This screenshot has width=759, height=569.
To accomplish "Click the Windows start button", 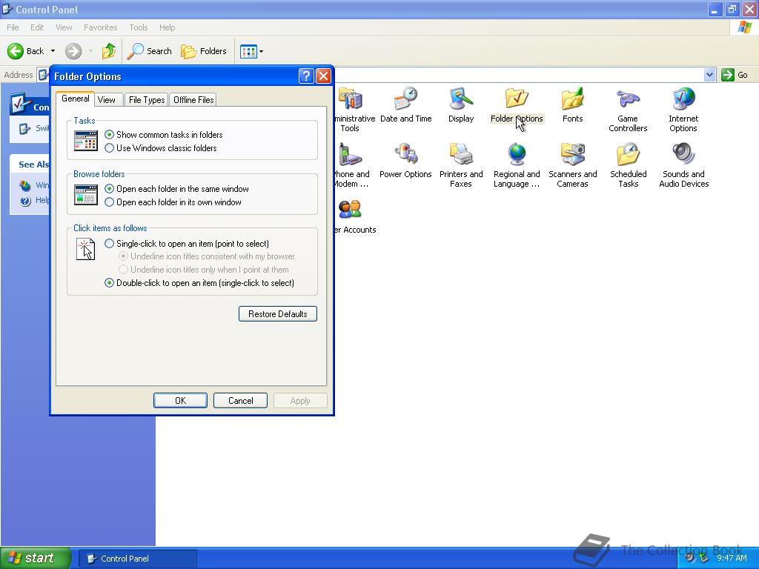I will click(36, 558).
